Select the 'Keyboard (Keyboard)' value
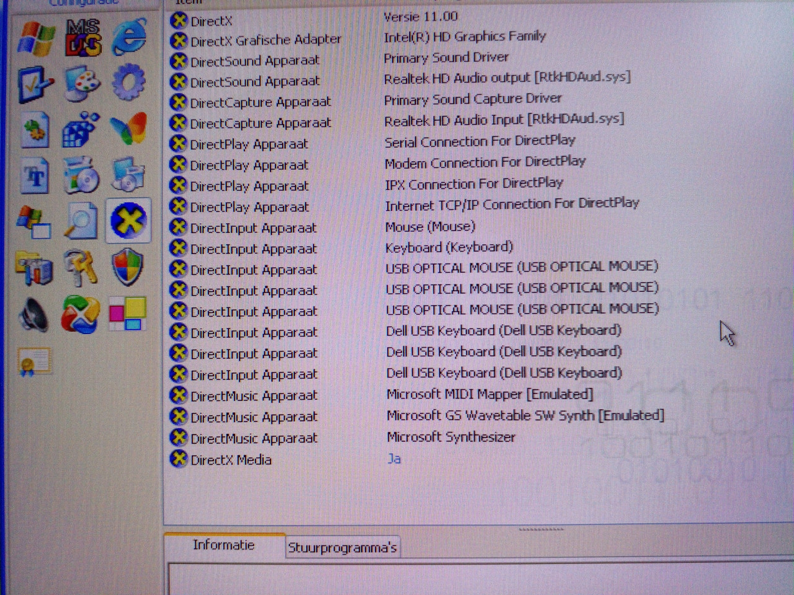This screenshot has width=794, height=595. pyautogui.click(x=449, y=247)
